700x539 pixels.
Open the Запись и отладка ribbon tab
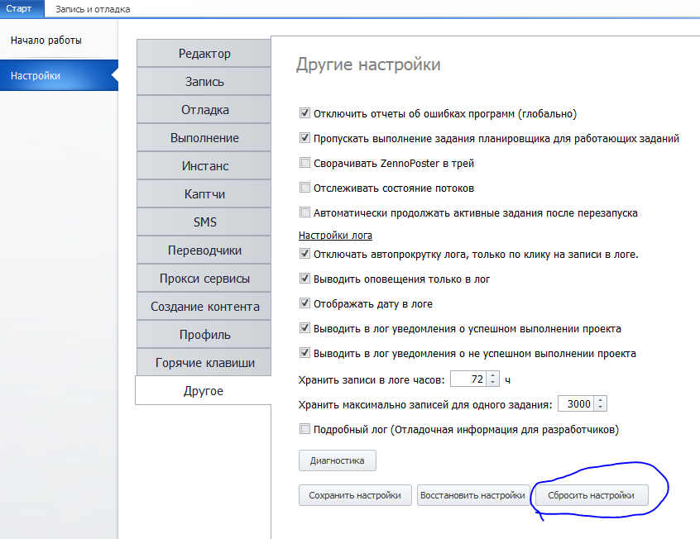point(93,9)
